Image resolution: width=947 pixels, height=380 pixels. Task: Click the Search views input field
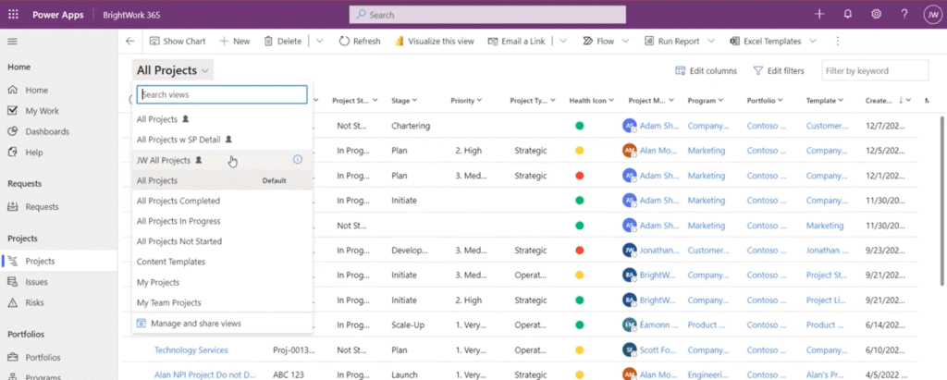(221, 94)
